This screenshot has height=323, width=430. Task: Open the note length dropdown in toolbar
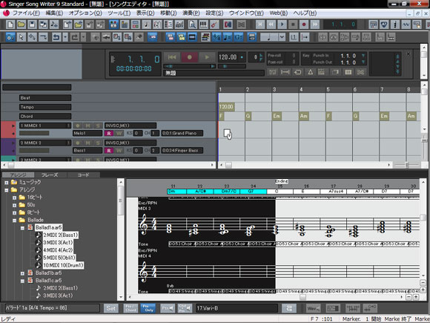tap(282, 37)
